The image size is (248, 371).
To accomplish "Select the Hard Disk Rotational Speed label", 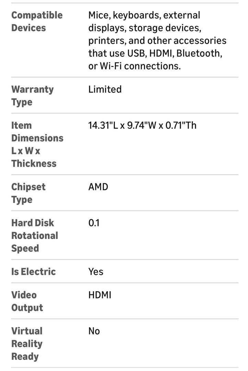I will coord(34,236).
